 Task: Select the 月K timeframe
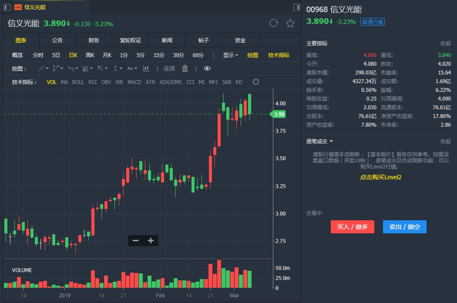click(x=107, y=55)
